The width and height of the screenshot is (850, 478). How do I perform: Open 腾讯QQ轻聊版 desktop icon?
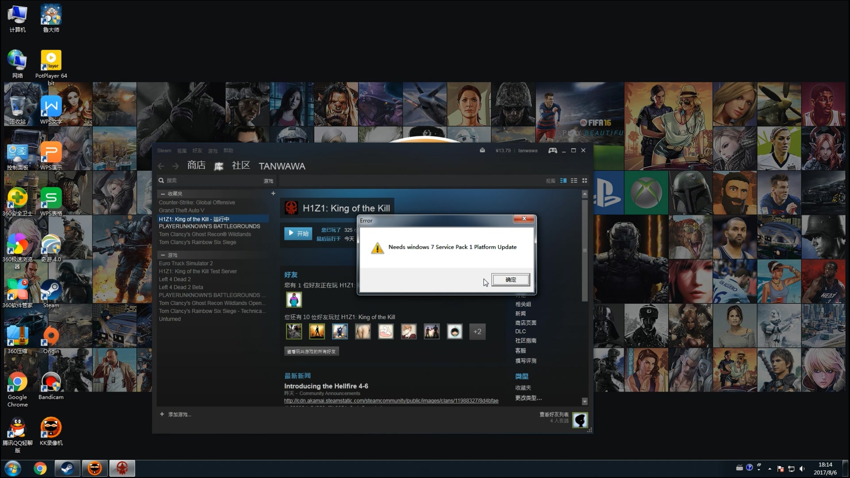click(x=17, y=435)
